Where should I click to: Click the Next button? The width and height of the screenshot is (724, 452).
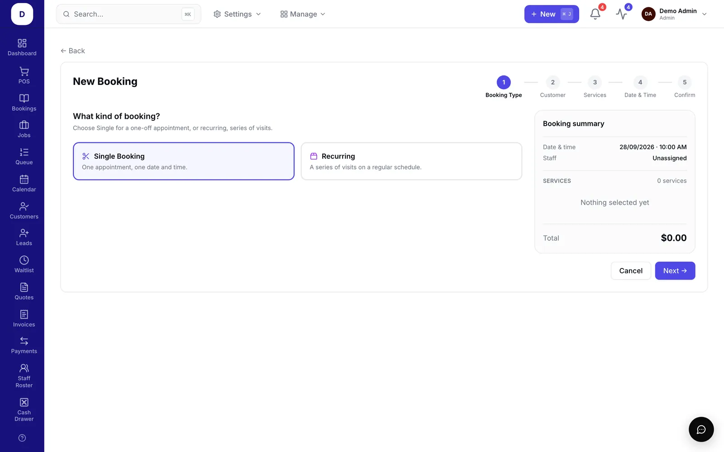[675, 271]
